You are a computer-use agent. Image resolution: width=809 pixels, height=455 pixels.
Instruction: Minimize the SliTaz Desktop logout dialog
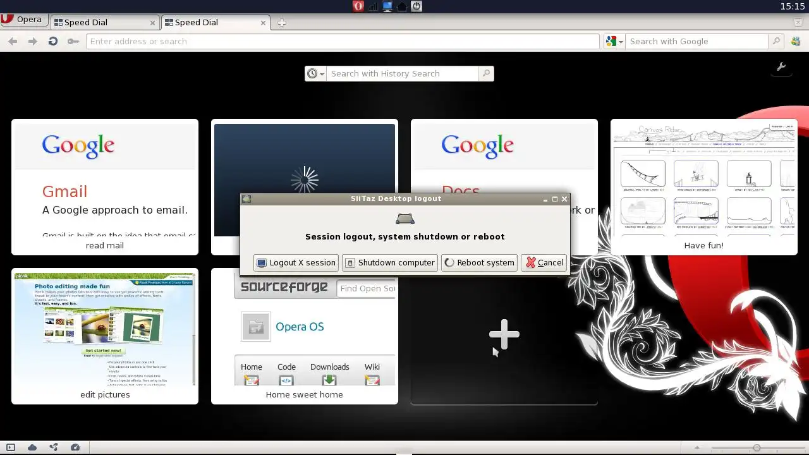[545, 199]
